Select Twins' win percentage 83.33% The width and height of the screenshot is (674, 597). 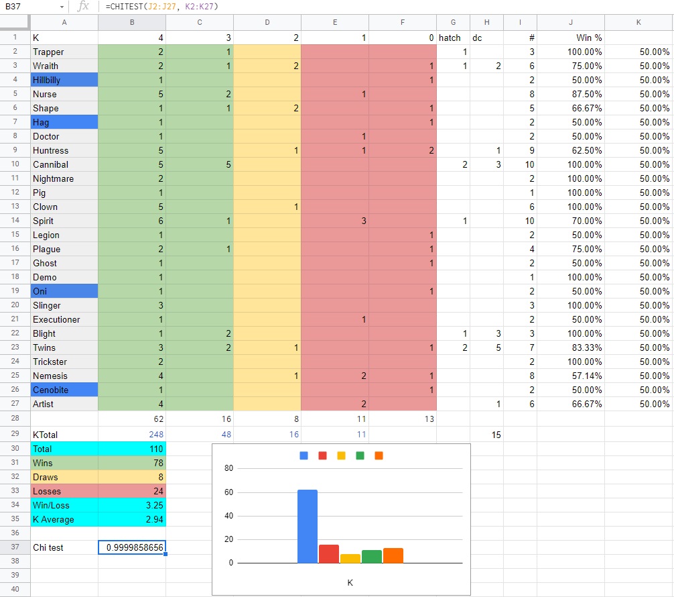(570, 347)
